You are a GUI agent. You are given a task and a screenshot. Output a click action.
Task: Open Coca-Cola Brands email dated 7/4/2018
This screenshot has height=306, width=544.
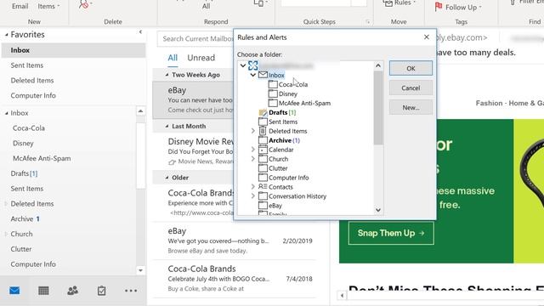(235, 279)
